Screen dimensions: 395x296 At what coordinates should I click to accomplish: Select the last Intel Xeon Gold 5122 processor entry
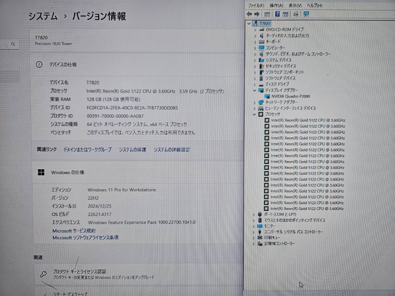[307, 209]
